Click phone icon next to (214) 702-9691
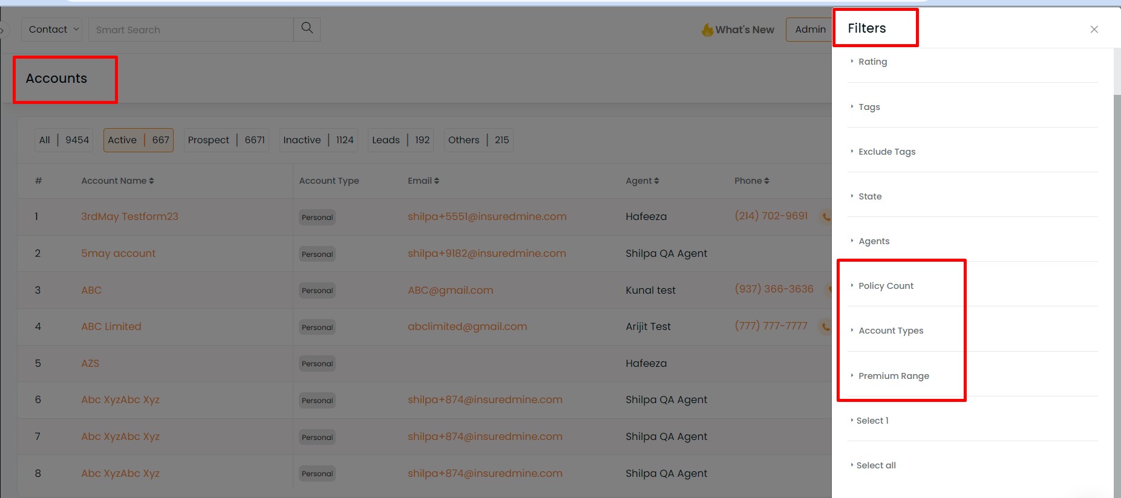1121x498 pixels. pos(826,216)
